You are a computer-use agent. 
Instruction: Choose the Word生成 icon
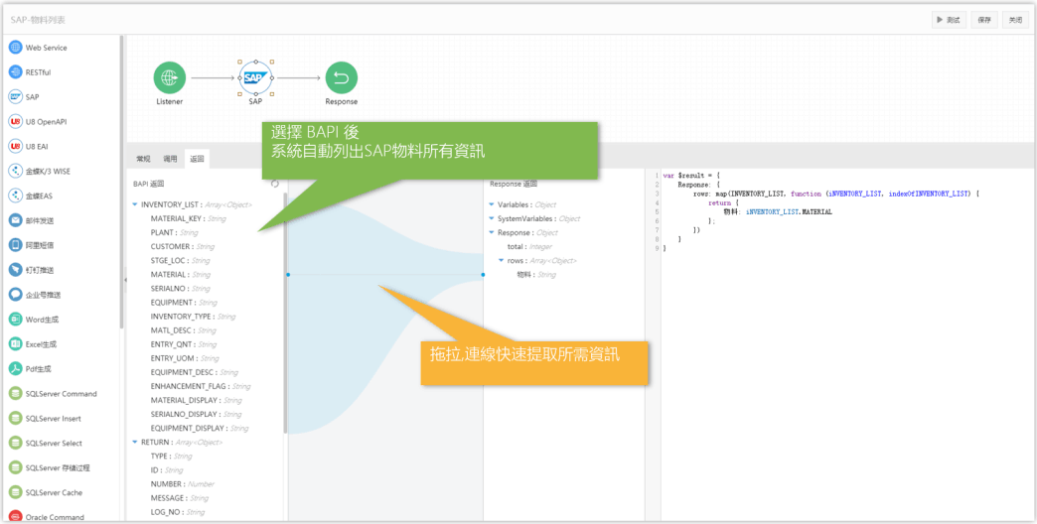pos(15,320)
